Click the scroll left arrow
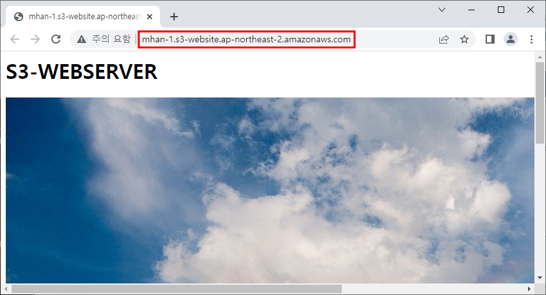 pyautogui.click(x=6, y=289)
